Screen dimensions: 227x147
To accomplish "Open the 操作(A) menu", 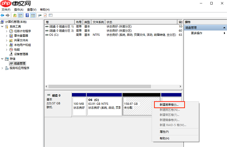I will [19, 10].
